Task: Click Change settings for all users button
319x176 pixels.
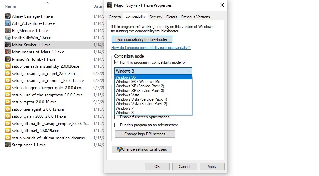Action: 142,149
